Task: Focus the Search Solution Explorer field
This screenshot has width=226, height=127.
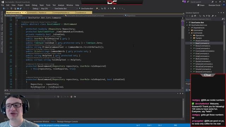Action: pos(203,19)
